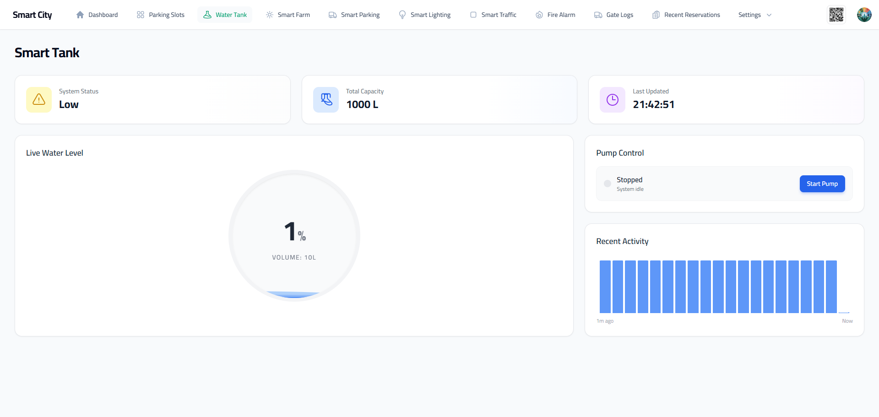The width and height of the screenshot is (879, 417).
Task: Open the QR code icon
Action: (x=836, y=15)
